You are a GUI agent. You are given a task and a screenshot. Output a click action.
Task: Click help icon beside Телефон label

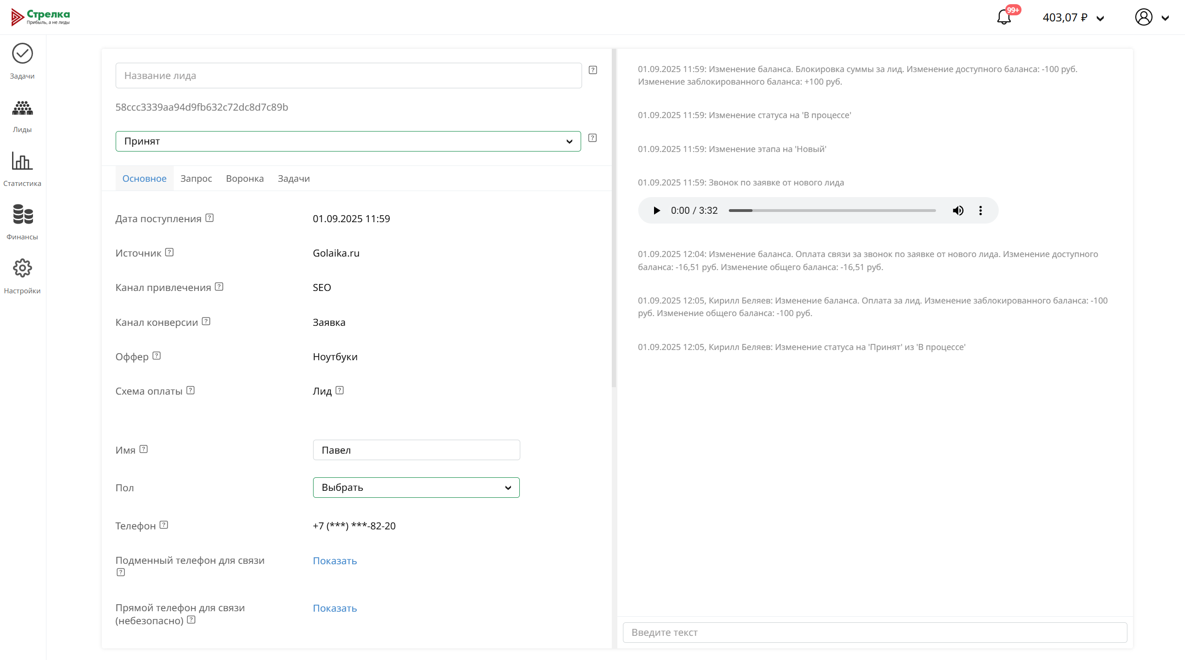(164, 525)
